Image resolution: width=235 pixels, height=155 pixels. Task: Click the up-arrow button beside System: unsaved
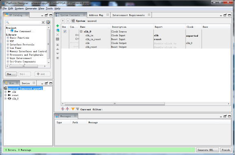[x=68, y=21]
